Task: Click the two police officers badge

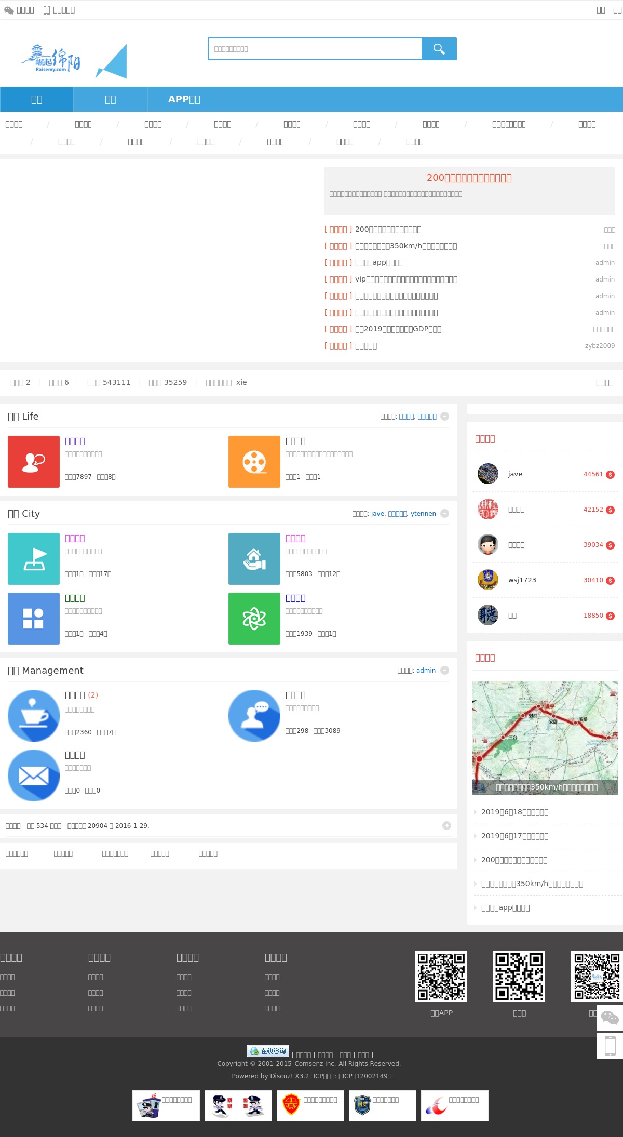Action: click(238, 1106)
